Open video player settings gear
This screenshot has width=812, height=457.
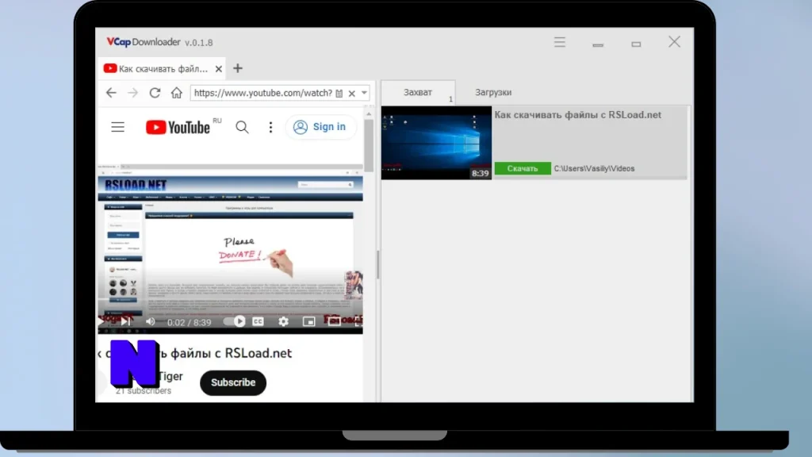coord(283,322)
